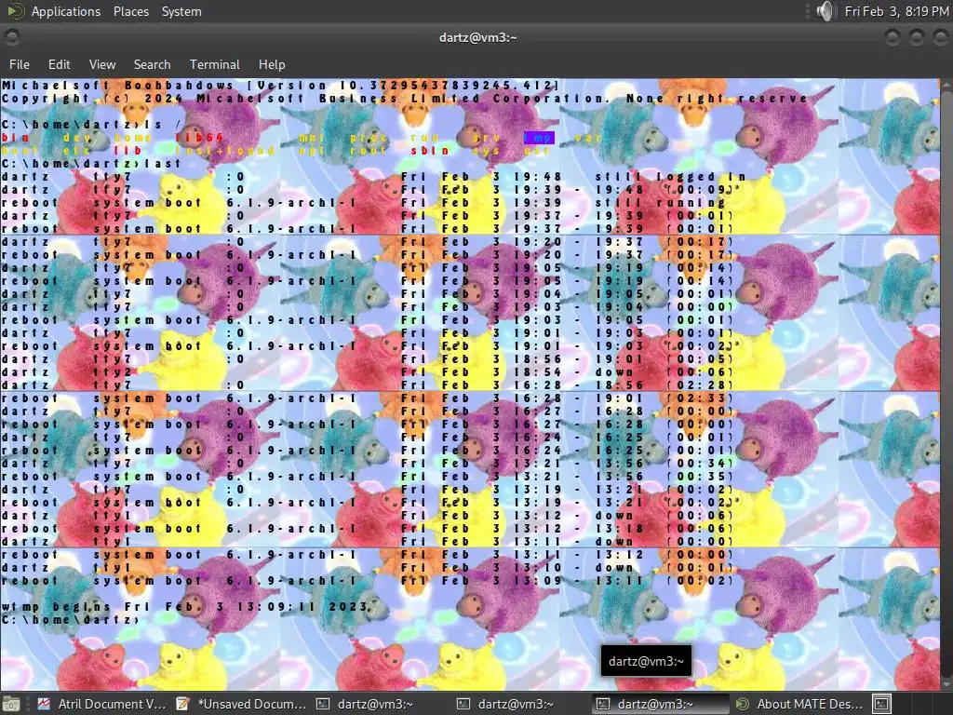Click the '(02:33)' duration value
Viewport: 953px width, 715px height.
pos(700,398)
